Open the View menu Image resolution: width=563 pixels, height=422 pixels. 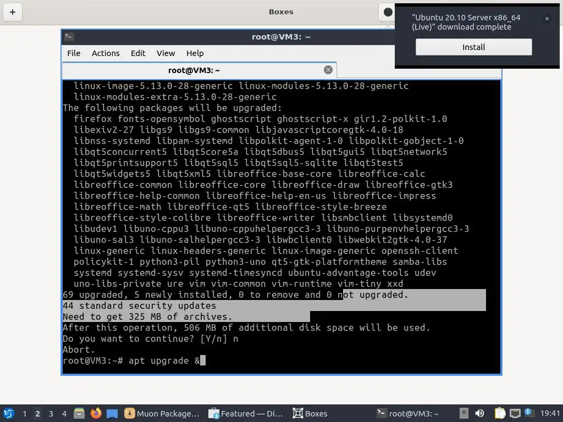[x=165, y=53]
